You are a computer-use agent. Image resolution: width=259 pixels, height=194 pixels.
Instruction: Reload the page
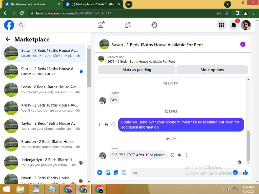[22, 13]
